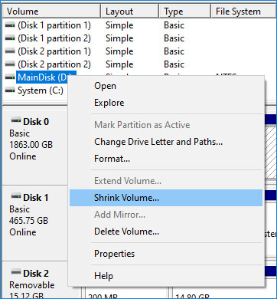Viewport: 277px width, 299px height.
Task: Select Mark Partition as Active entry
Action: [x=166, y=125]
